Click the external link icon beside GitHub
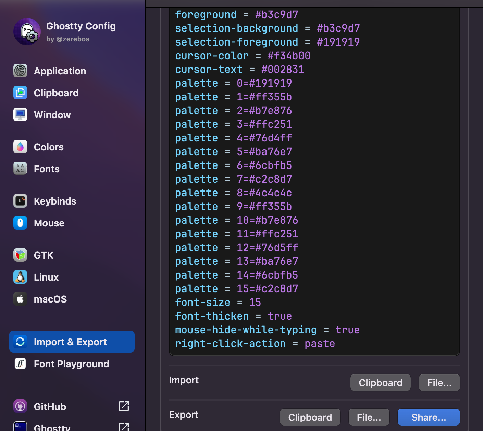This screenshot has width=483, height=431. 124,406
